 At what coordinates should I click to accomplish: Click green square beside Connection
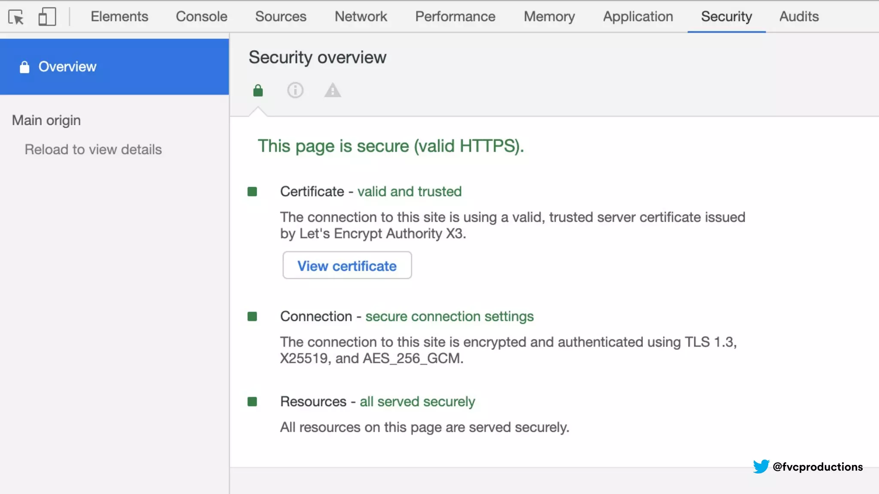coord(252,316)
